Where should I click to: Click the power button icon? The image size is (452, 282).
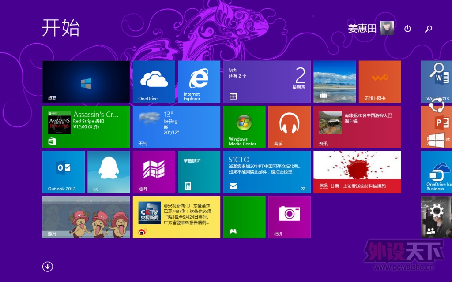pos(407,29)
